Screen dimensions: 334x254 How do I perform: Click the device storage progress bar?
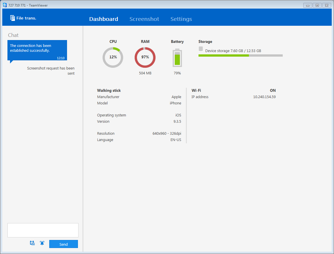tap(240, 55)
